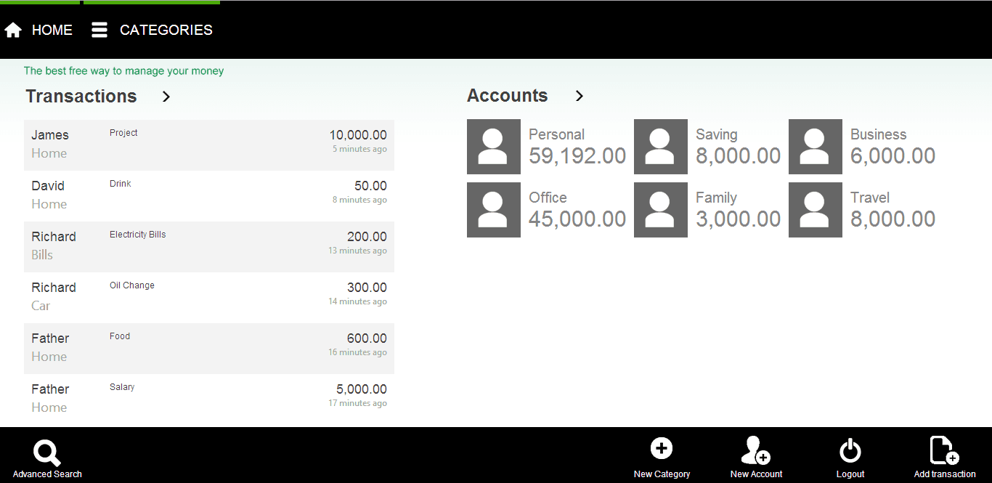
Task: Open the HOME menu label
Action: coord(52,30)
